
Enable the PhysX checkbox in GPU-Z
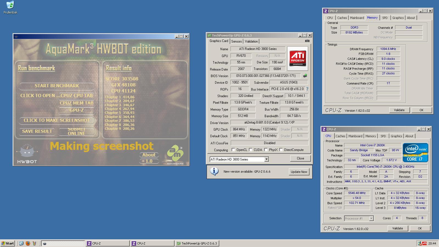click(266, 150)
